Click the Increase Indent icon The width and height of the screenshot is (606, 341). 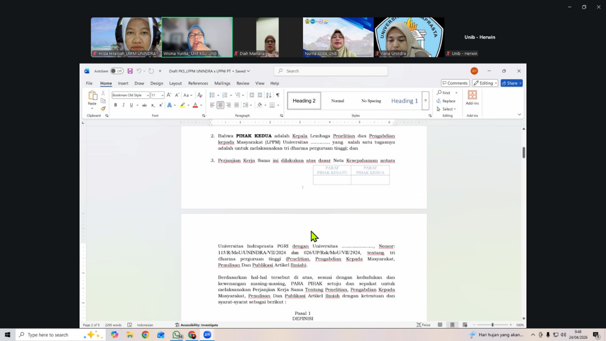pos(260,95)
